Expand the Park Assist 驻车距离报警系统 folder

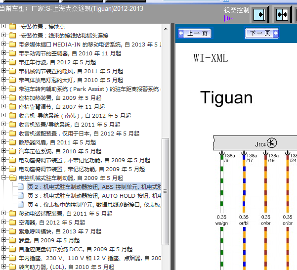point(3,89)
